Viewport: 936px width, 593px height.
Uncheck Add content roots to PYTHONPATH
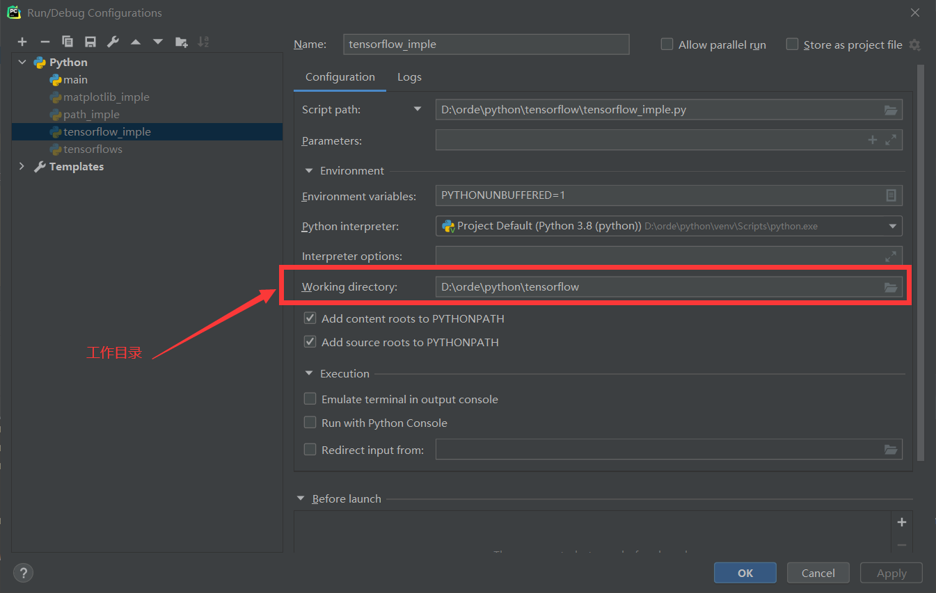coord(310,318)
